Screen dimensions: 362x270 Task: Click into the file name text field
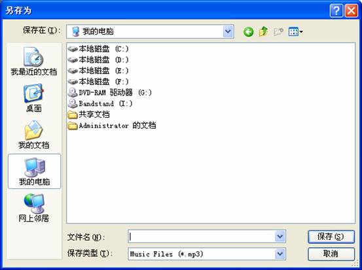coord(202,237)
